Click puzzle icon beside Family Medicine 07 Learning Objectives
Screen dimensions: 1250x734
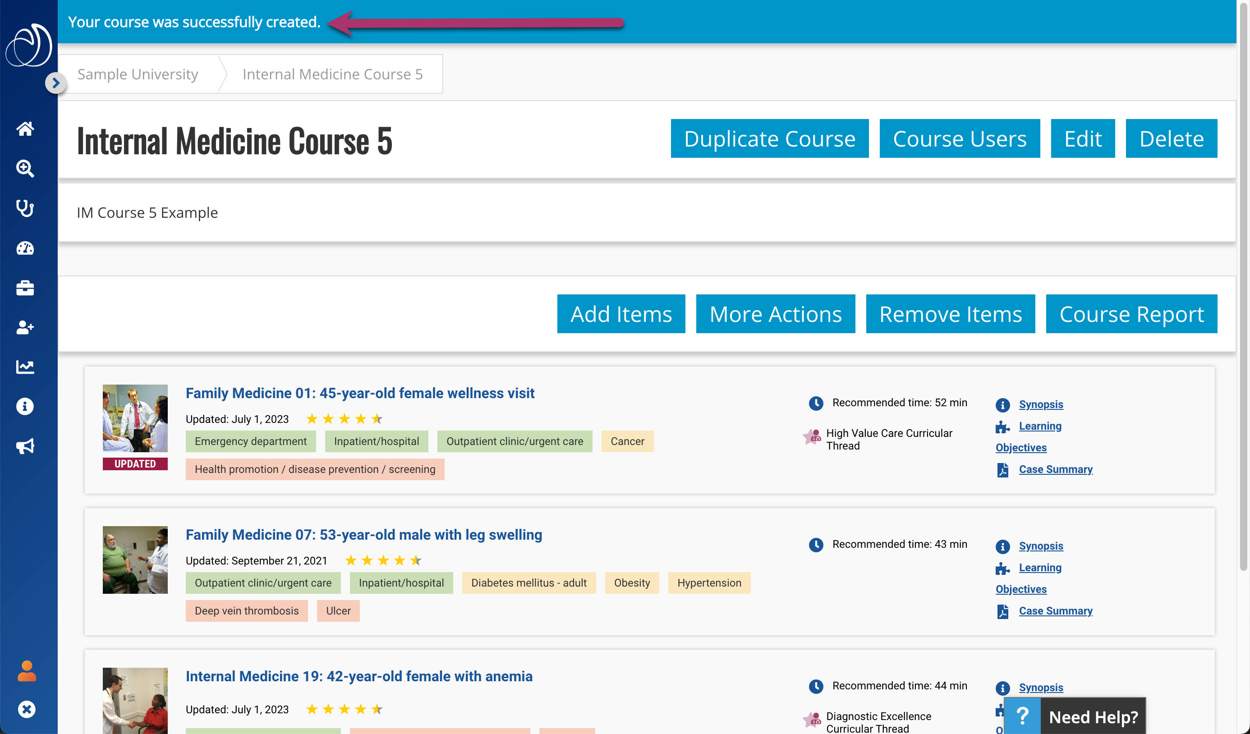click(x=1002, y=569)
